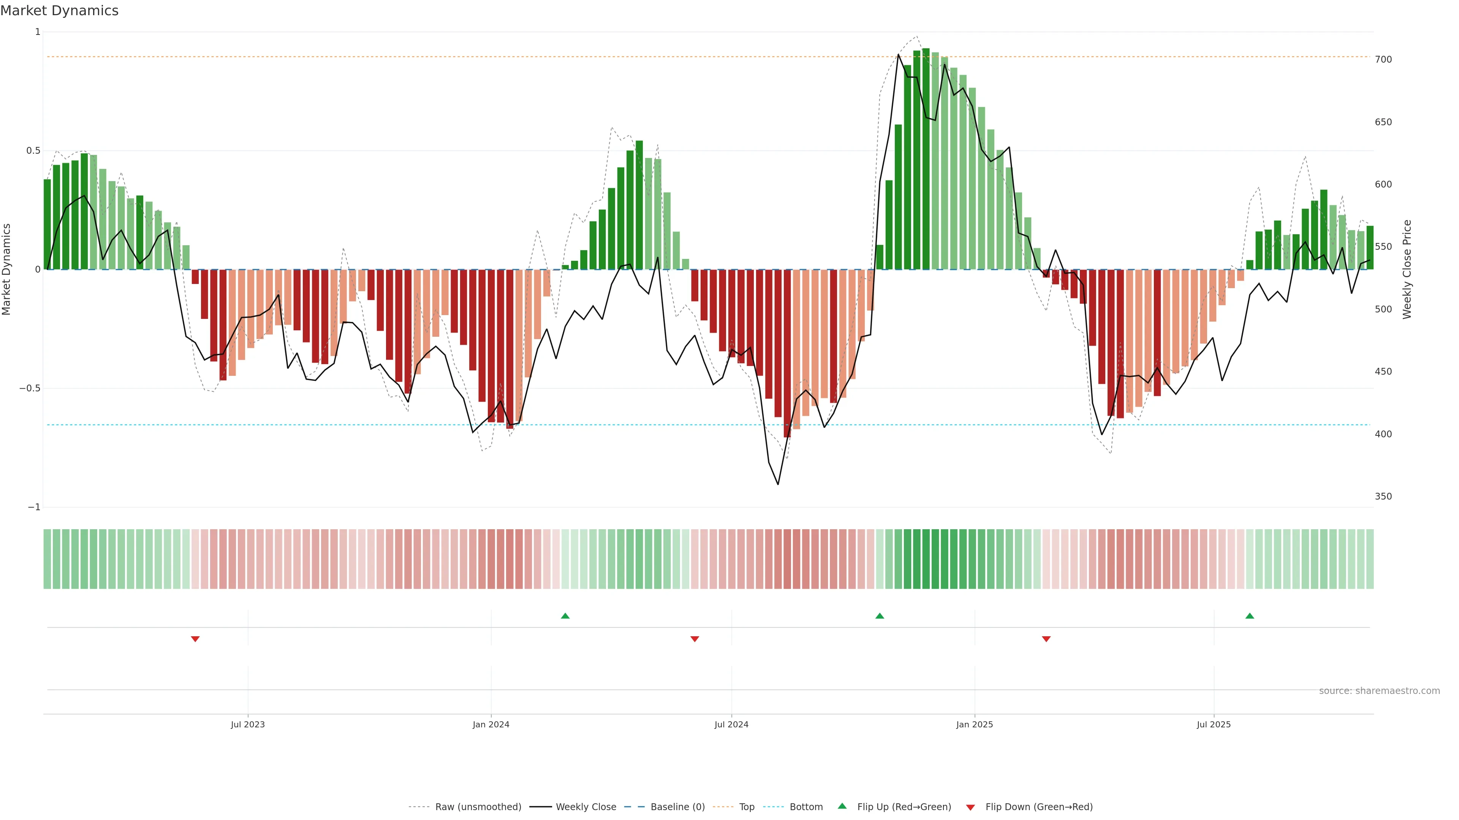Click the Jul 2024 x-axis label
The image size is (1459, 820).
click(x=731, y=724)
